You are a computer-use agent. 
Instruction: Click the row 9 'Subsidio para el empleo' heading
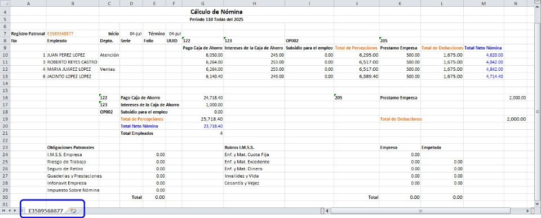tap(309, 48)
